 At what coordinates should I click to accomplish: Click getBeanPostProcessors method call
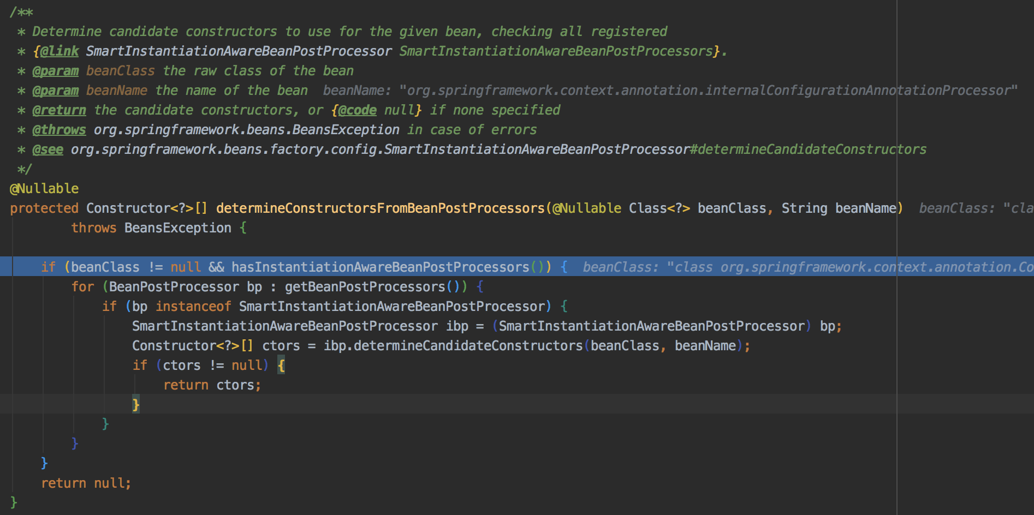tap(365, 287)
